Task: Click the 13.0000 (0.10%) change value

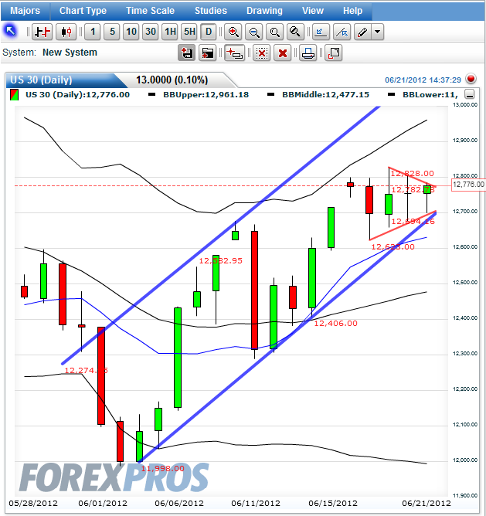Action: click(172, 80)
